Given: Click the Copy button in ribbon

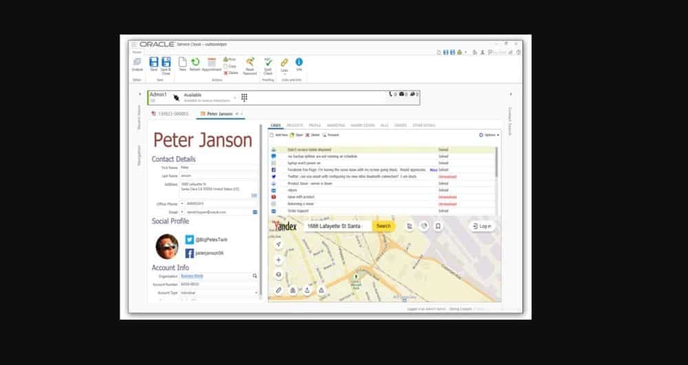Looking at the screenshot, I should pyautogui.click(x=230, y=66).
